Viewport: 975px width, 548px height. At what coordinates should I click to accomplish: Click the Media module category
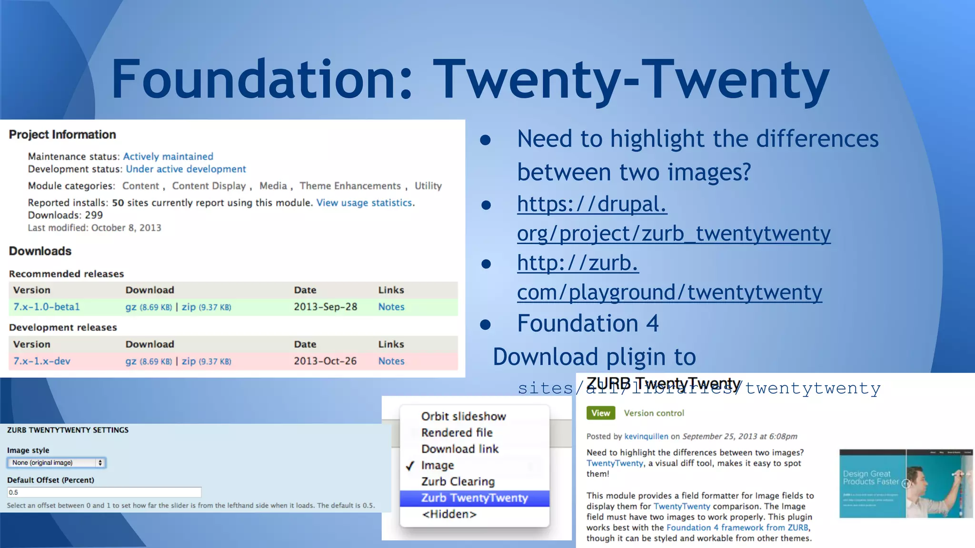tap(273, 186)
